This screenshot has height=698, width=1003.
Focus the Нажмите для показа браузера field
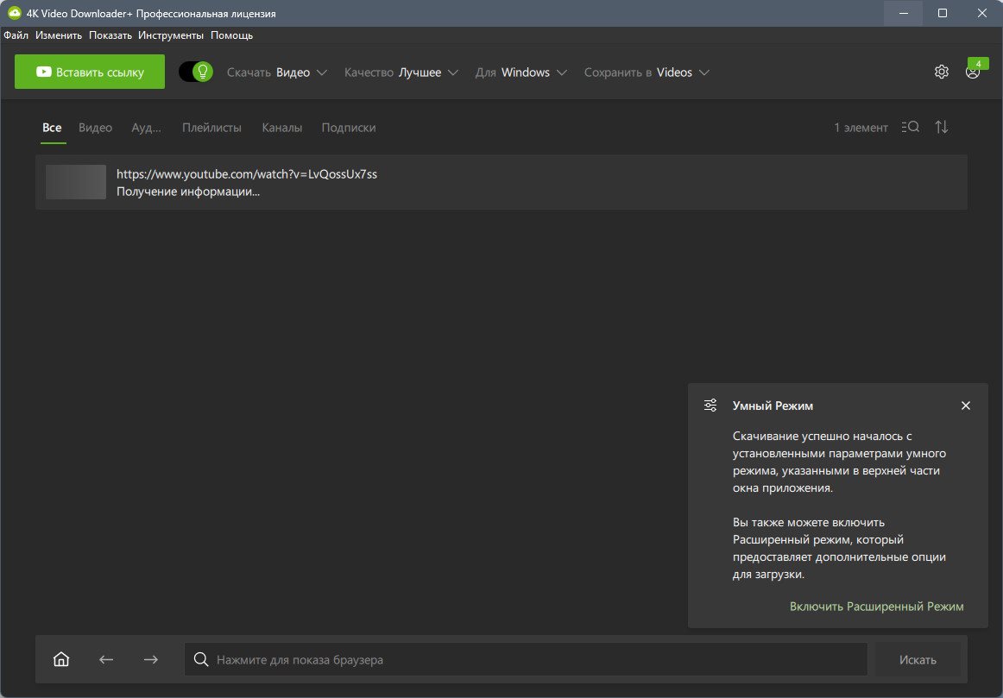click(526, 659)
